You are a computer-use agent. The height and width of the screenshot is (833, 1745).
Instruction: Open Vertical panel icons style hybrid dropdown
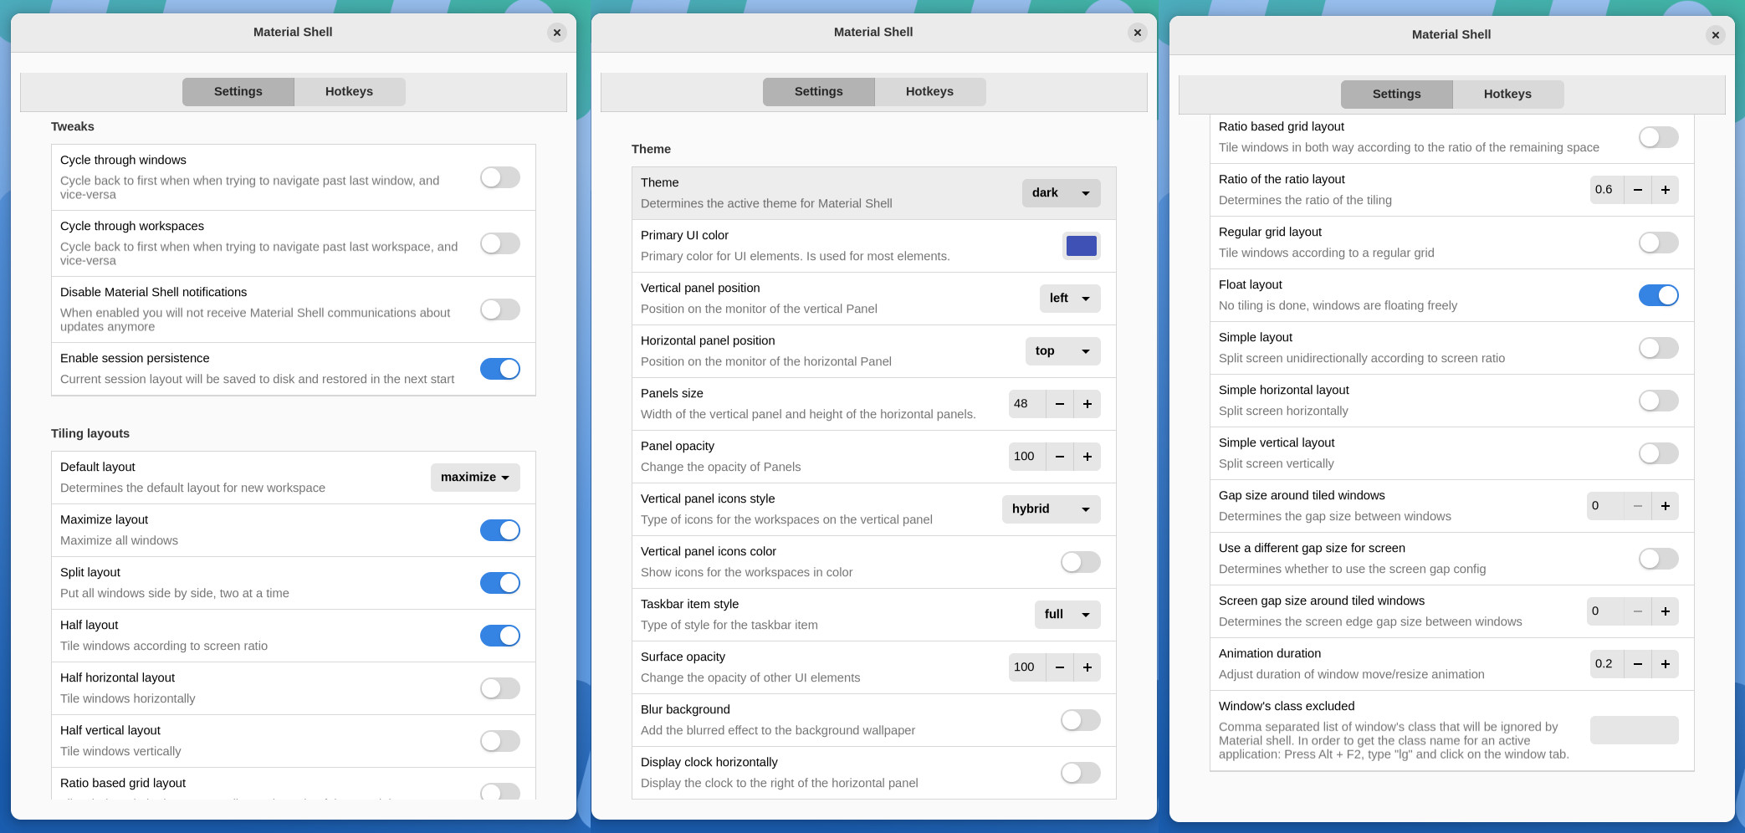pos(1051,509)
